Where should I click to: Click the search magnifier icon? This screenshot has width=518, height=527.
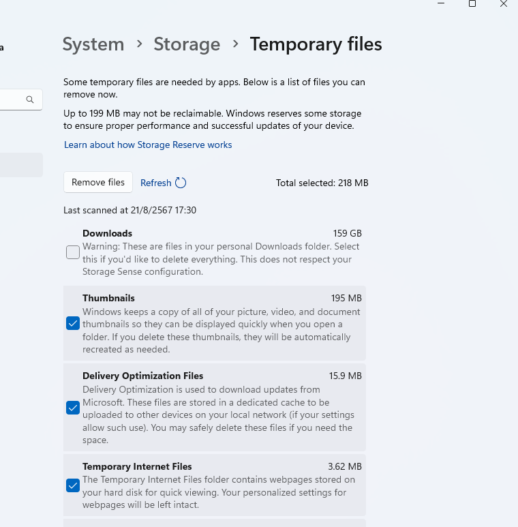[x=30, y=100]
